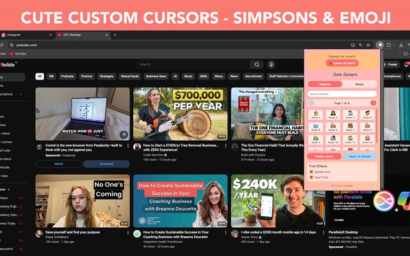Open the browser extensions puzzle icon
This screenshot has width=410, height=256.
point(389,45)
